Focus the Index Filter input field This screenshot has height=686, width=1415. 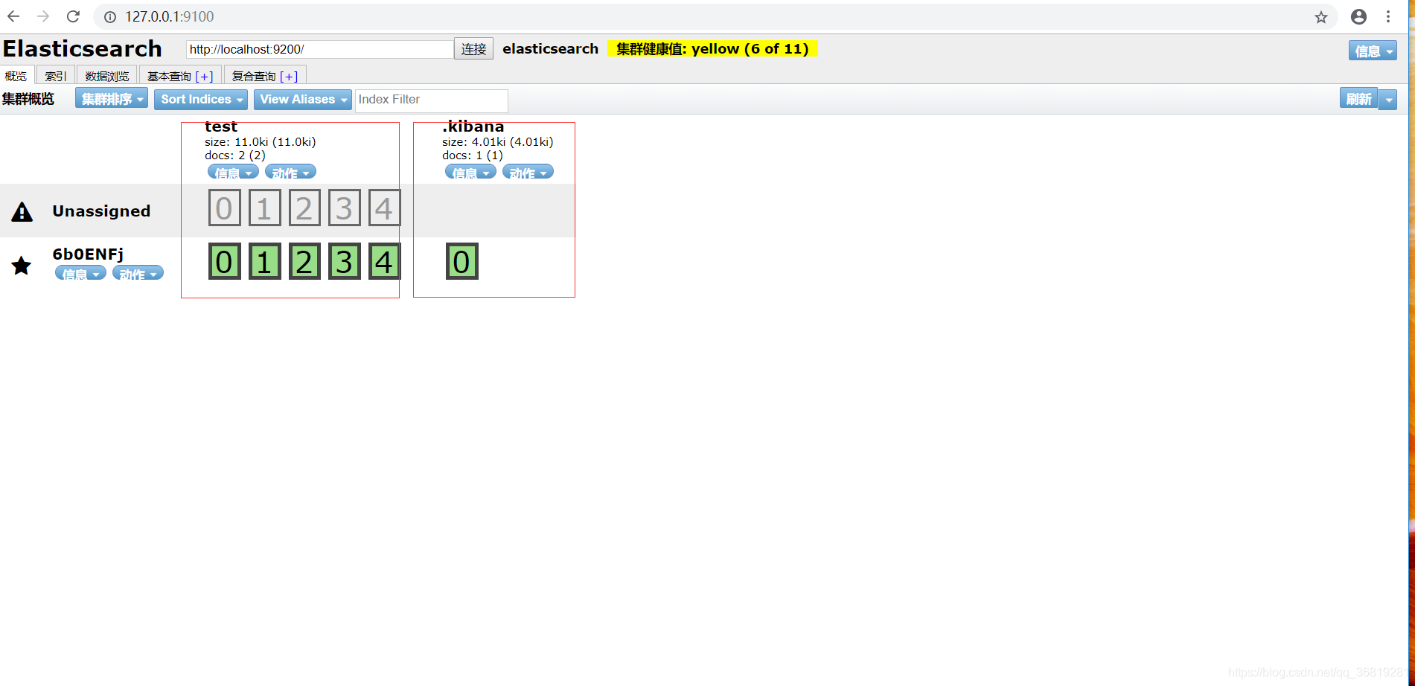[432, 100]
